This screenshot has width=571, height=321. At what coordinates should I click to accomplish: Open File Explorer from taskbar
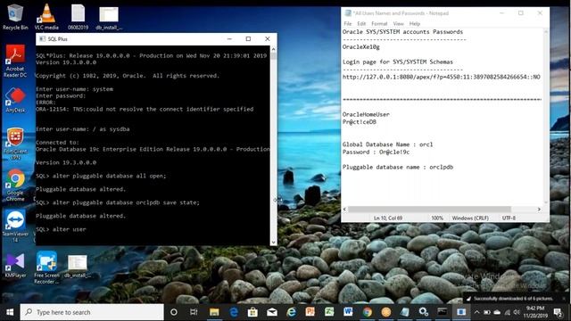point(214,312)
